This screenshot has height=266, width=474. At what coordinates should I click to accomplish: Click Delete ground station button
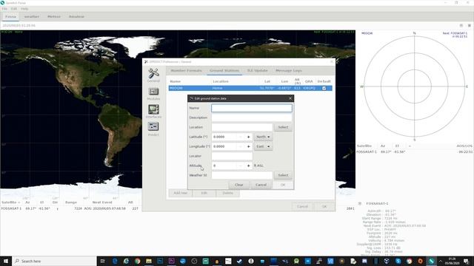click(x=228, y=193)
